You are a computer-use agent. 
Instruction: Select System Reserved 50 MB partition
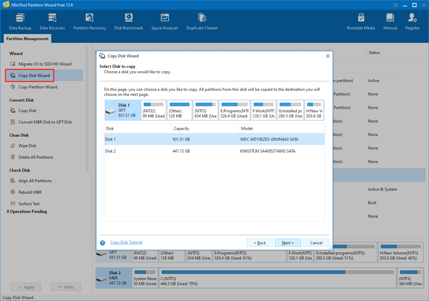(x=145, y=278)
